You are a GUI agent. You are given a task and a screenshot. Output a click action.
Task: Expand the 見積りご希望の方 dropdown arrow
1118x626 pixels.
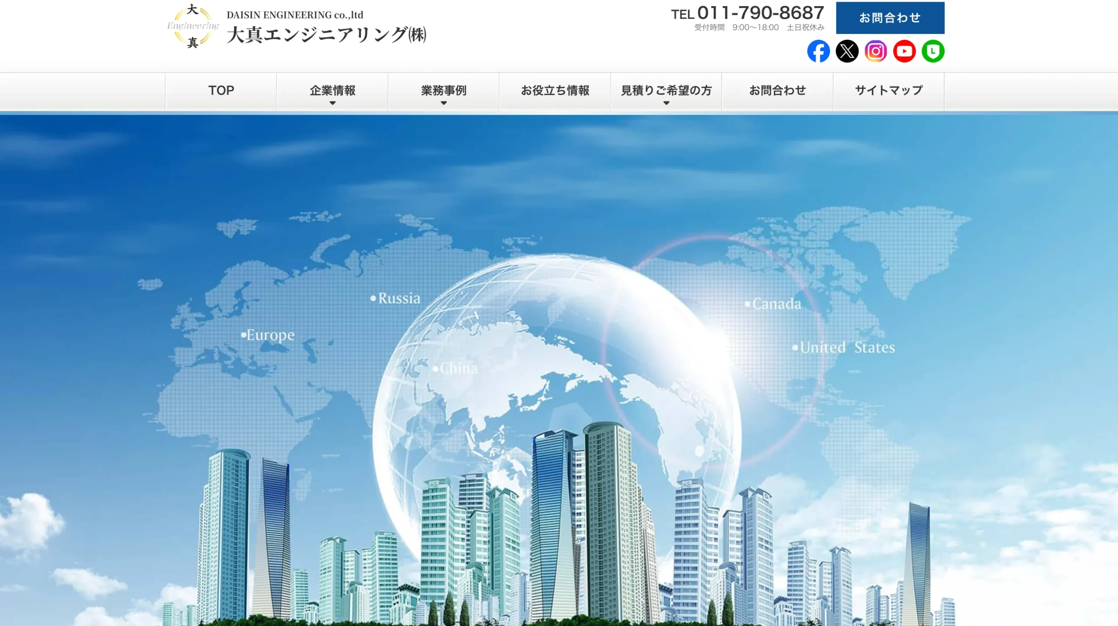tap(666, 103)
